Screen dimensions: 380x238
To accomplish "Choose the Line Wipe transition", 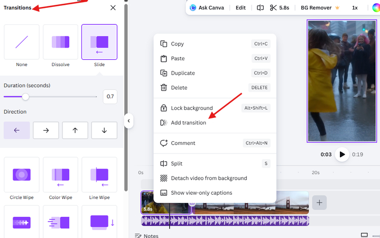I will (x=99, y=175).
